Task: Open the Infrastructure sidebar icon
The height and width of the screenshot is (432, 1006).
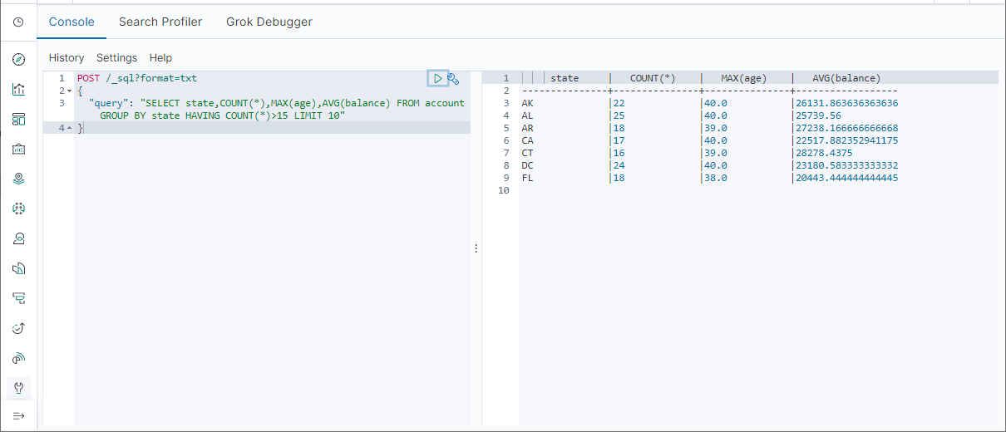Action: click(x=18, y=238)
